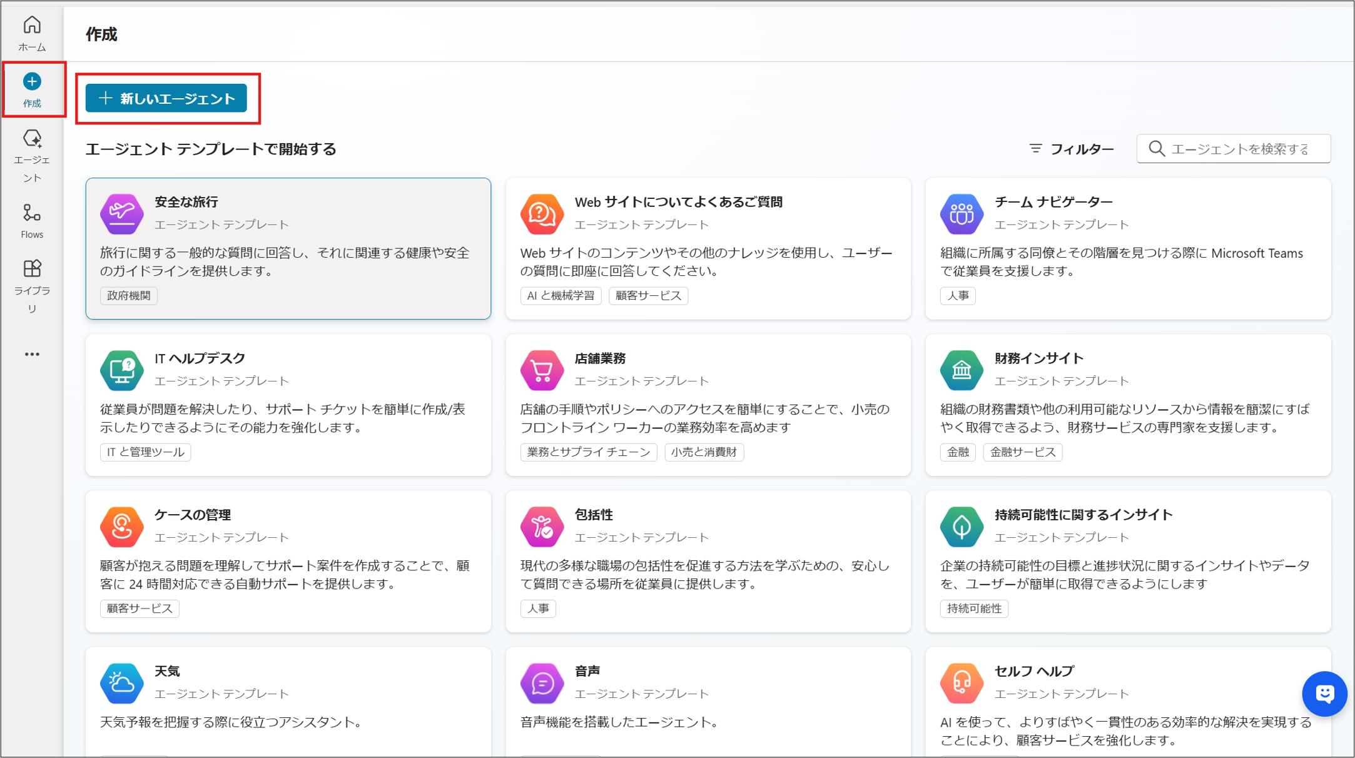The image size is (1355, 758).
Task: Expand the three-dots more menu in the sidebar
Action: tap(32, 355)
